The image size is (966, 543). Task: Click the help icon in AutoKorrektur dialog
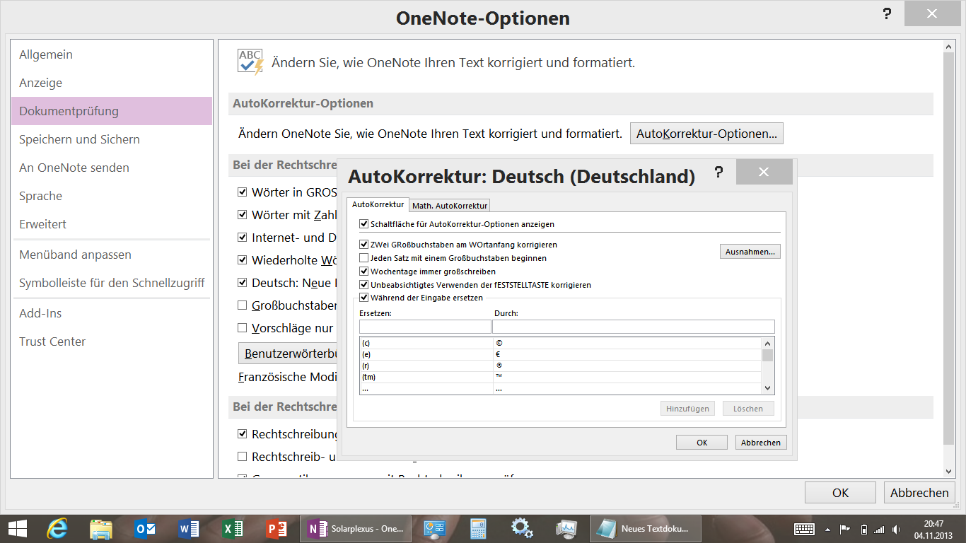[718, 173]
